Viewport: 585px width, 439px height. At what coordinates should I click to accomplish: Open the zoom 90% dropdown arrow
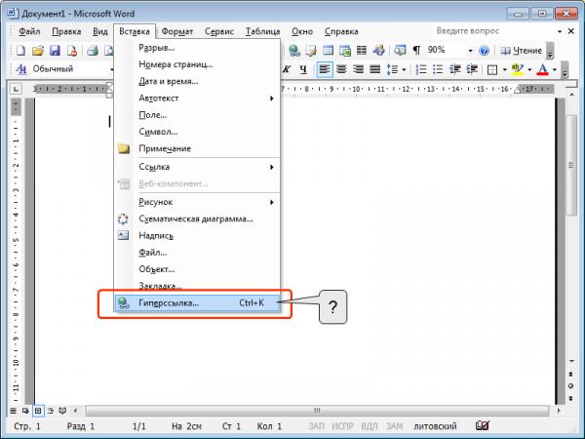(470, 51)
